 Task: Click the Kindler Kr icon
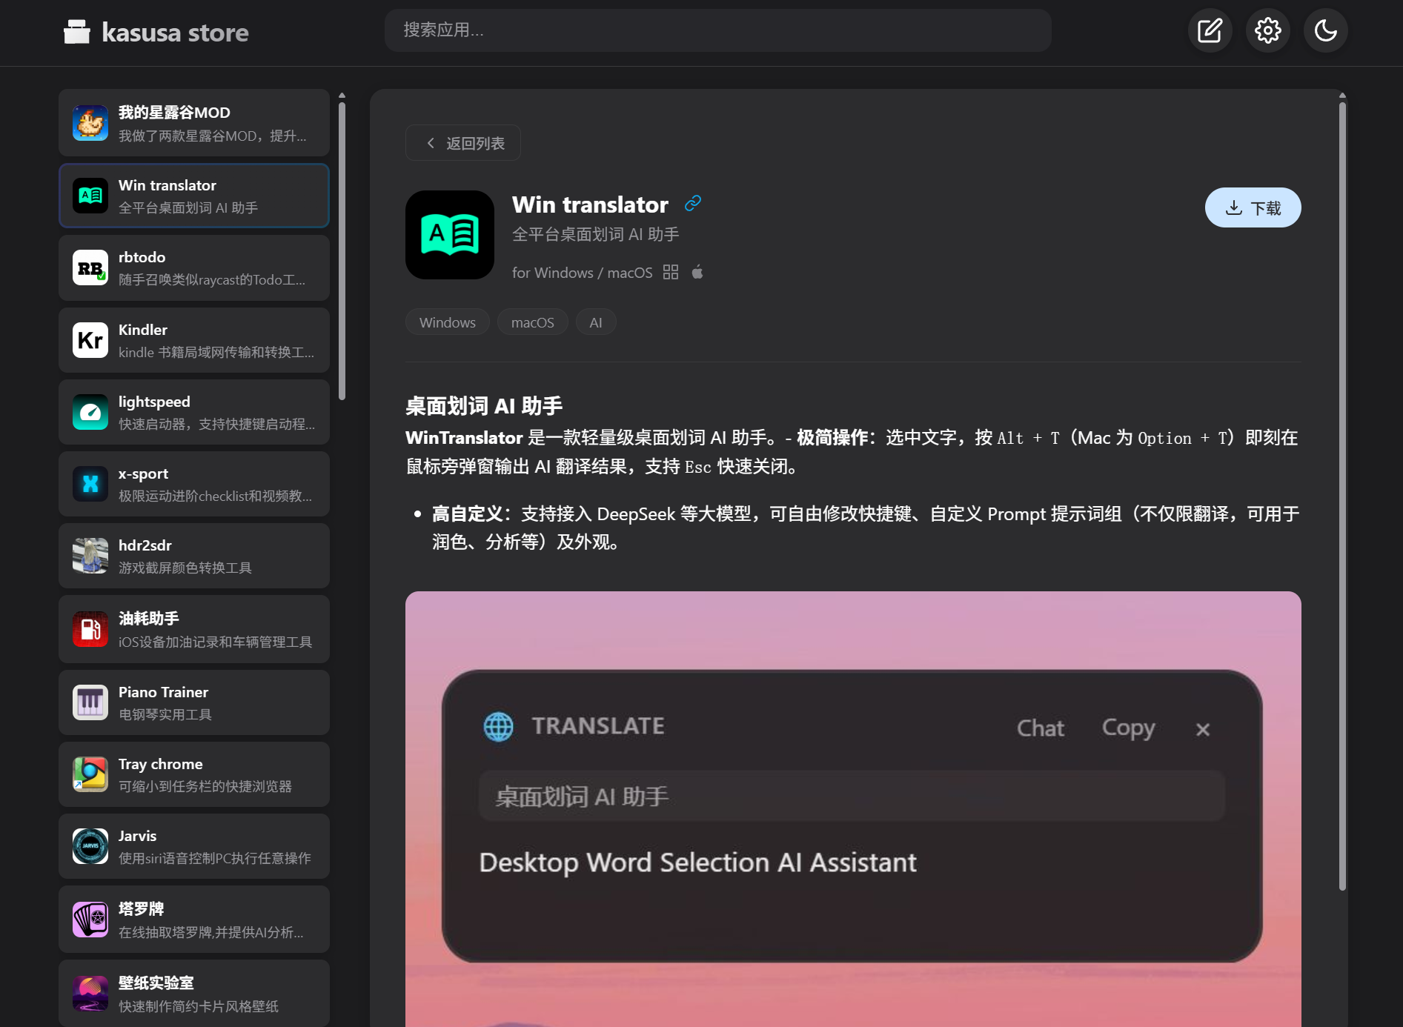(90, 340)
